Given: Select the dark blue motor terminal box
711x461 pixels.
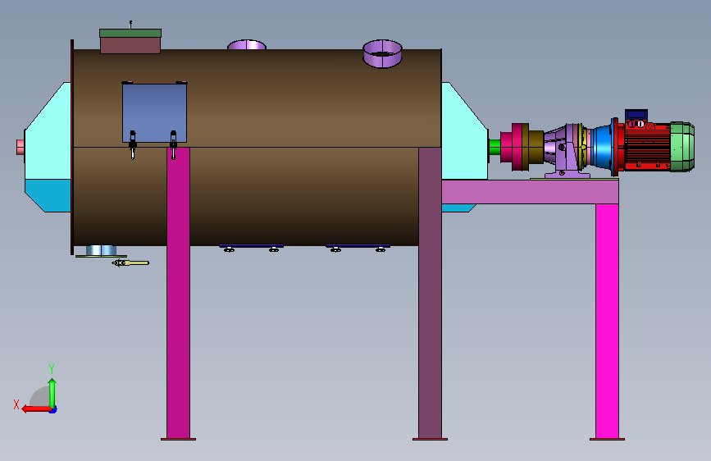Looking at the screenshot, I should pyautogui.click(x=636, y=115).
